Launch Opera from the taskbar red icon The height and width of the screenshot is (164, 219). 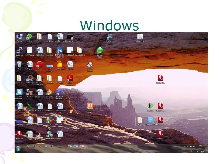64,147
